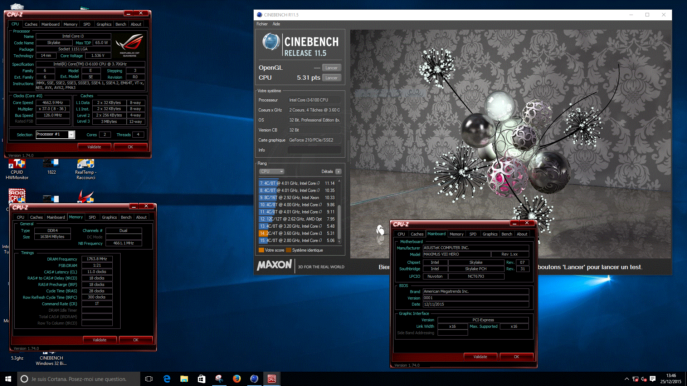Minimize the CPU-Z Mainboard window
Image resolution: width=687 pixels, height=386 pixels.
point(514,223)
